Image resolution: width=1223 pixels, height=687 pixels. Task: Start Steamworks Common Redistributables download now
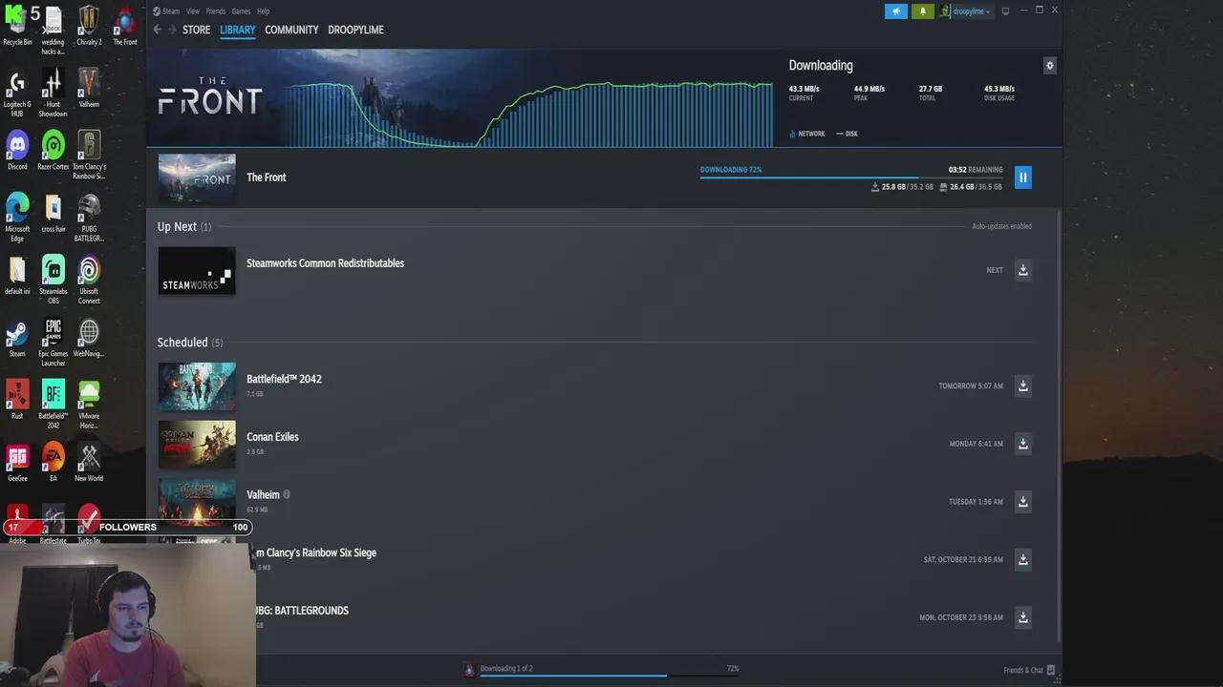click(1022, 270)
